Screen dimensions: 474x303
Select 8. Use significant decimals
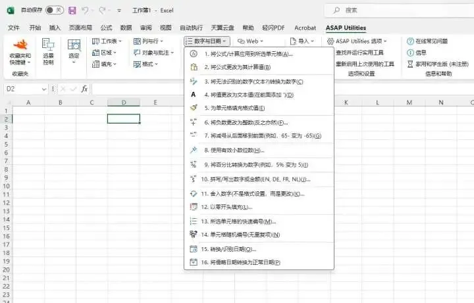click(259, 150)
